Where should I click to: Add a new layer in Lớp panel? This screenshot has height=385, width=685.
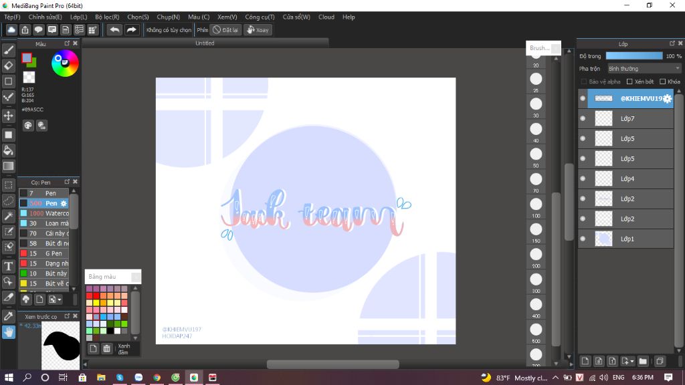point(585,361)
